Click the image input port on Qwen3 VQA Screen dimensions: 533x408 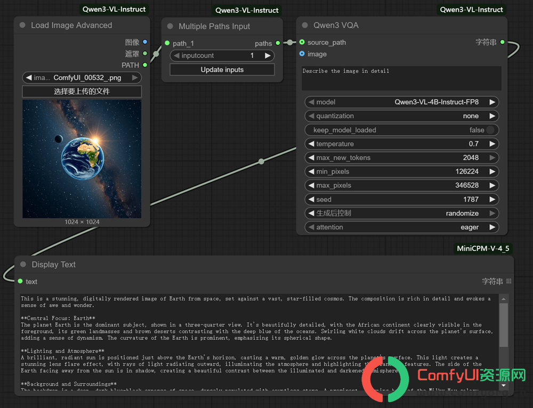click(x=302, y=54)
